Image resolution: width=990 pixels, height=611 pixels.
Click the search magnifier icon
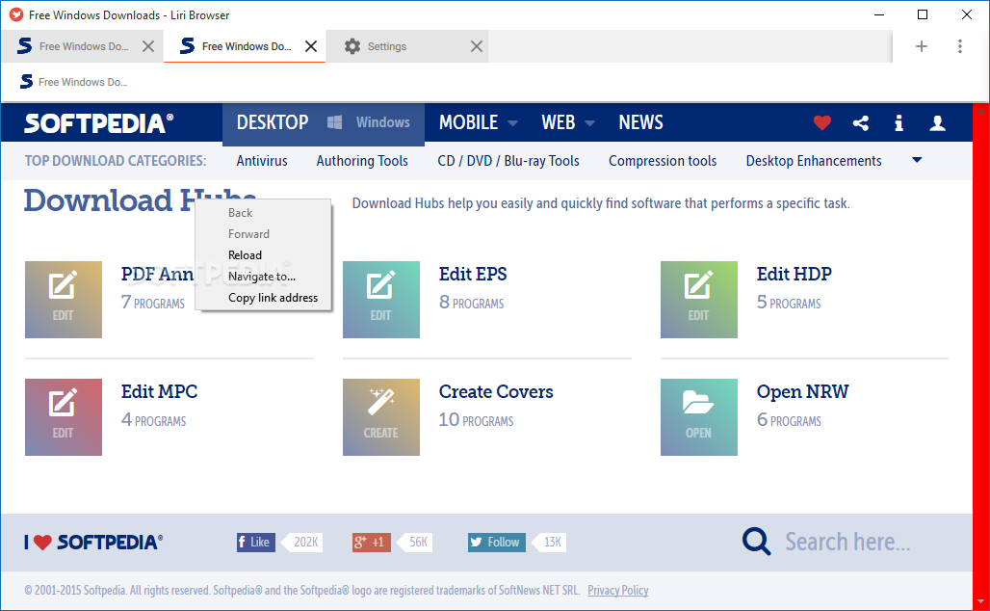[x=756, y=542]
